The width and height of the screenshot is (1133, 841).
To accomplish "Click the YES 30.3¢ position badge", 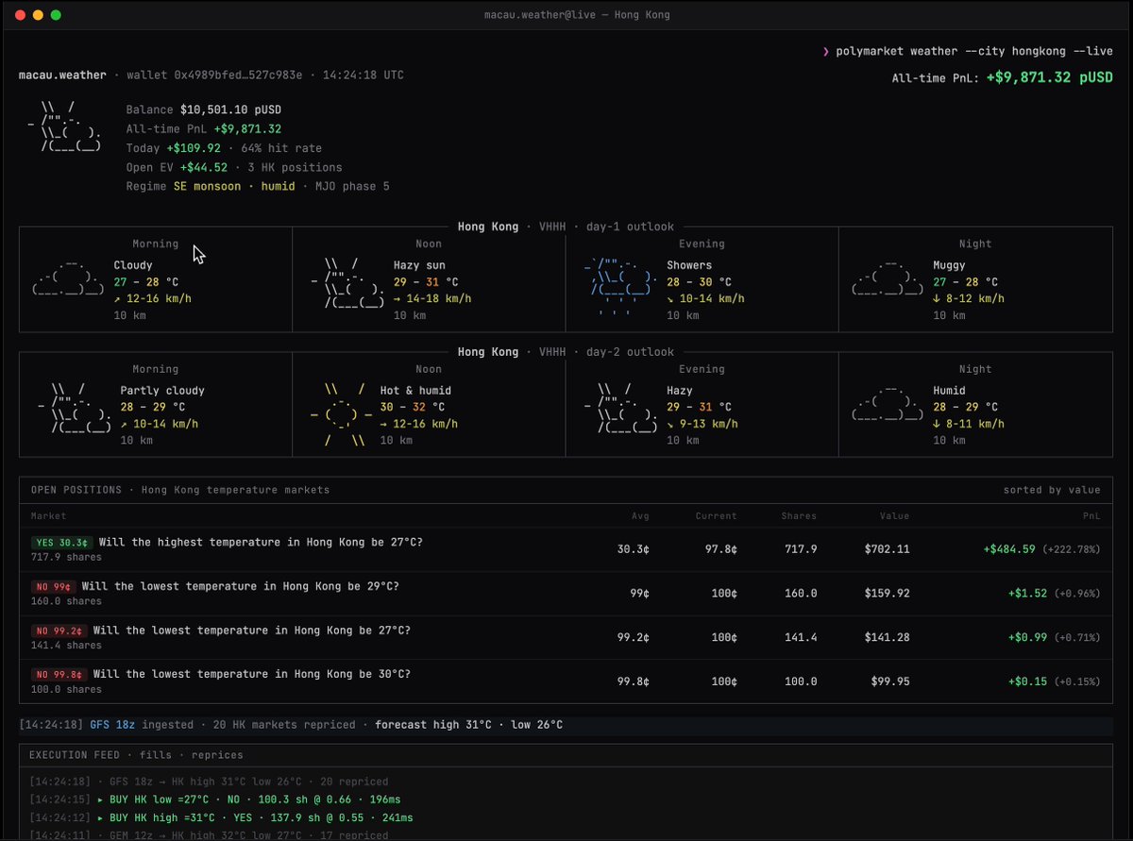I will point(61,543).
